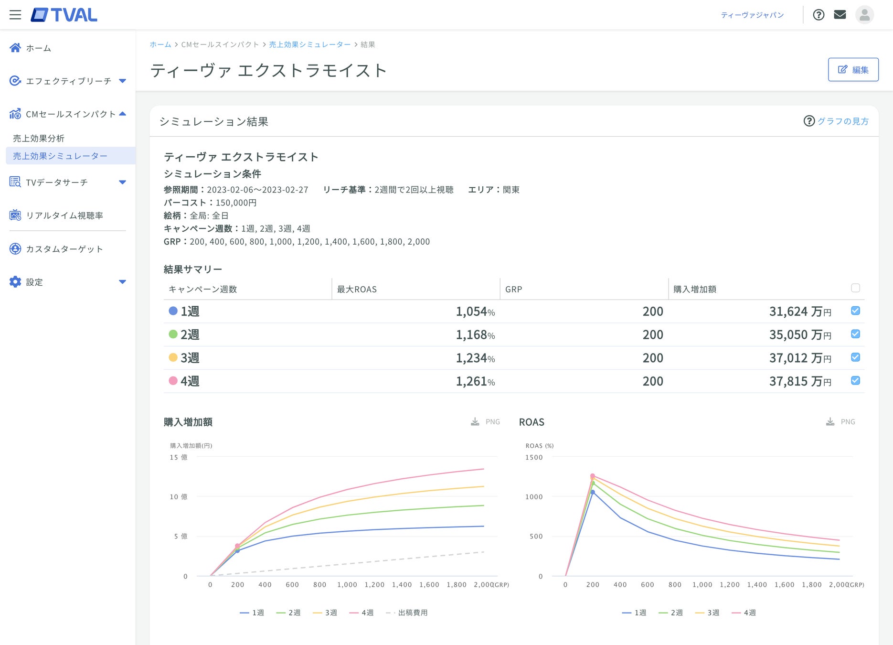The image size is (893, 645).
Task: Open the hamburger menu icon
Action: click(x=15, y=15)
